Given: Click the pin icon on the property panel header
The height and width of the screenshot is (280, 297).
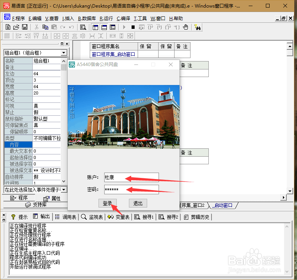Looking at the screenshot, I should tap(62, 44).
